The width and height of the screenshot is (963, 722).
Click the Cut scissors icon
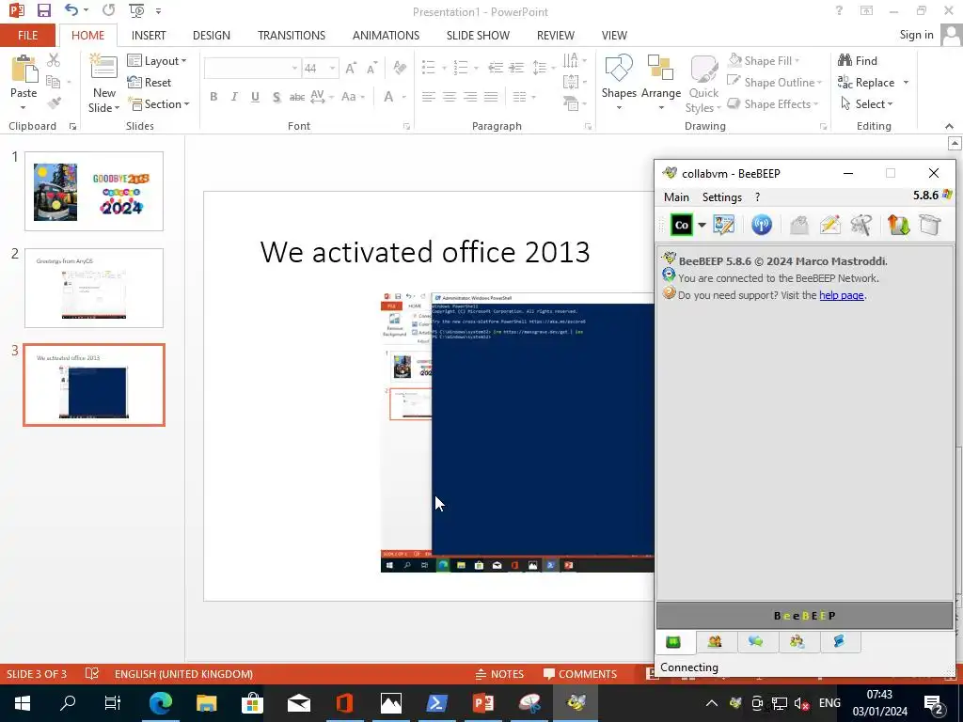[54, 59]
